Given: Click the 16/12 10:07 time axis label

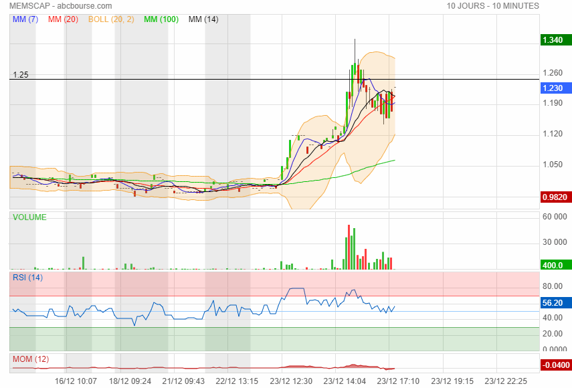Looking at the screenshot, I should [76, 381].
